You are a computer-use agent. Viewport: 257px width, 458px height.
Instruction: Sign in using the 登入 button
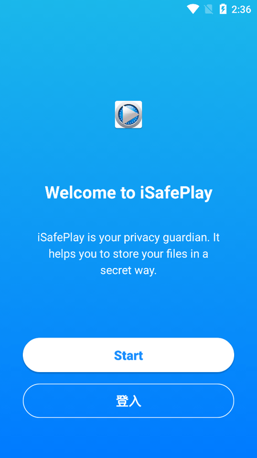coord(128,401)
